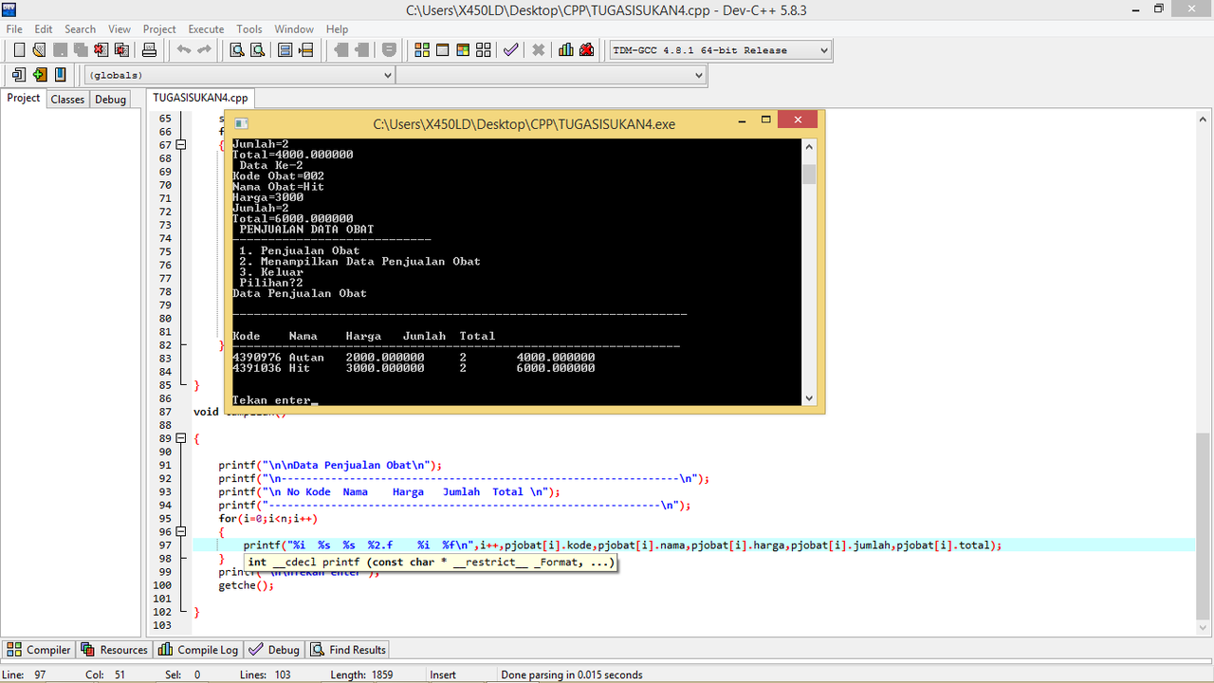
Task: Click line number 97 in the gutter
Action: (165, 545)
